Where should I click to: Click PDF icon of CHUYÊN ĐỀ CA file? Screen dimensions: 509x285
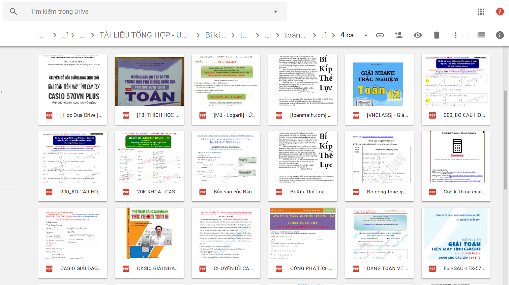click(203, 269)
